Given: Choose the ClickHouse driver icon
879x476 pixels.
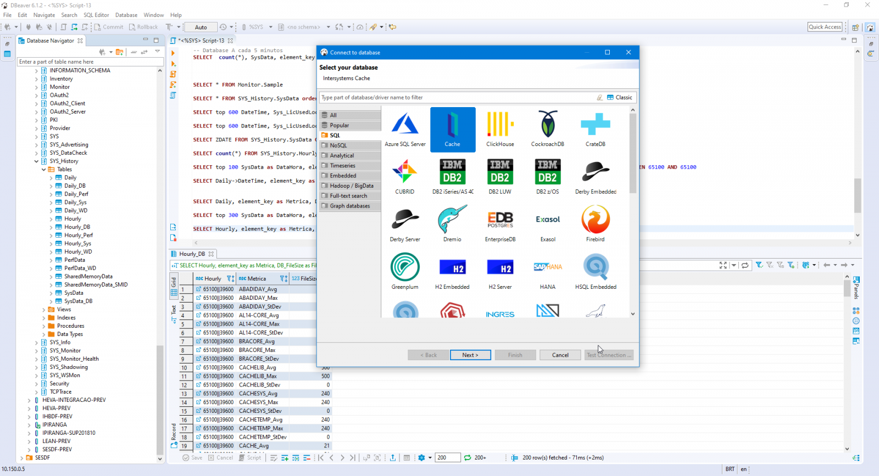Looking at the screenshot, I should 500,130.
